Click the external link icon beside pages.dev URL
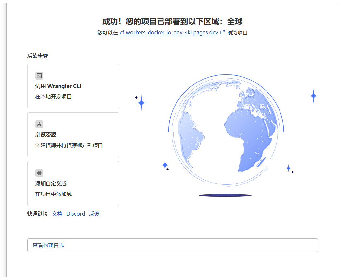The width and height of the screenshot is (339, 277). tap(223, 32)
